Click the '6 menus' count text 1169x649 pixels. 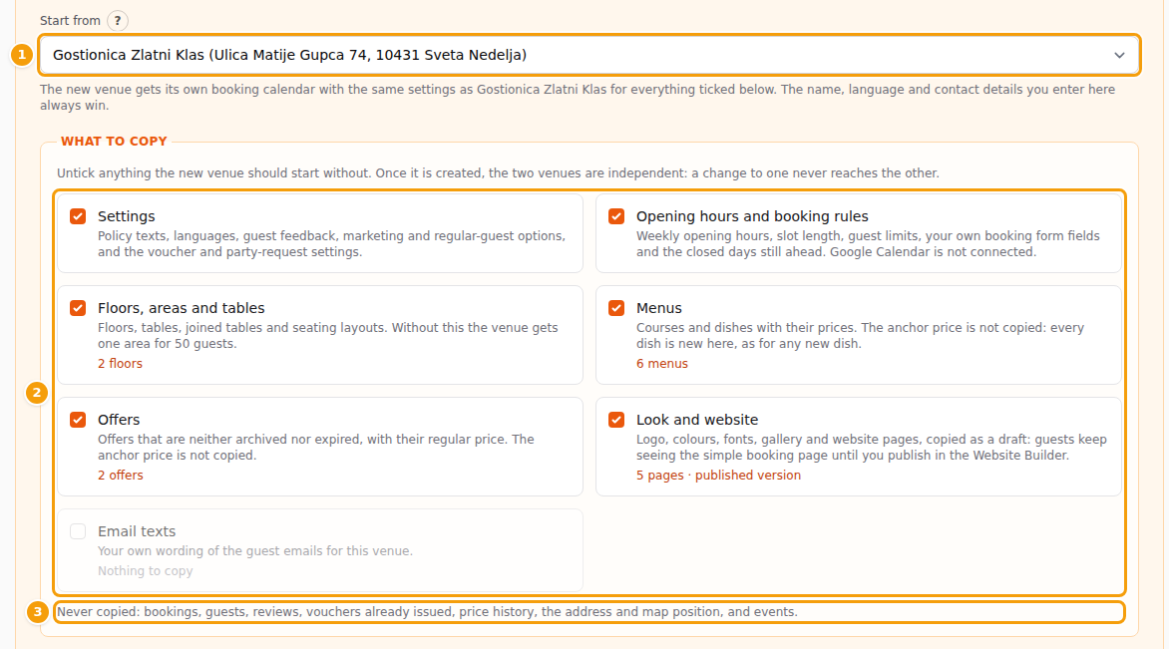662,364
